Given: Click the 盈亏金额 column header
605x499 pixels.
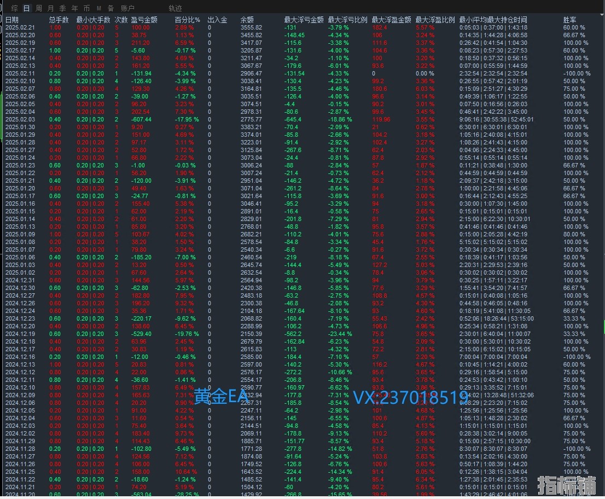Looking at the screenshot, I should 144,20.
